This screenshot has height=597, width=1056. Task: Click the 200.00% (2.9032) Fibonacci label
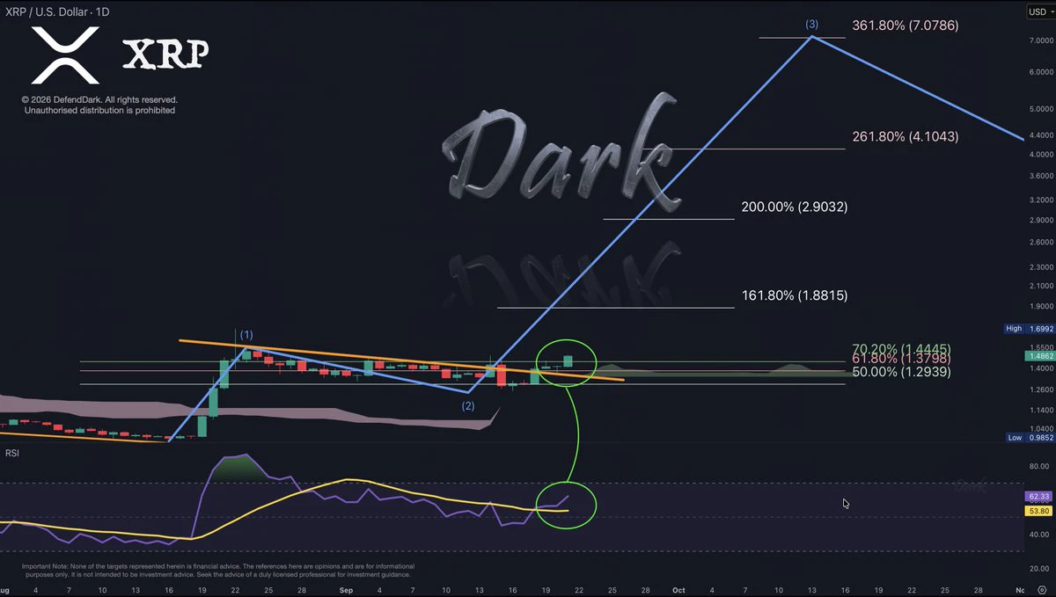795,207
